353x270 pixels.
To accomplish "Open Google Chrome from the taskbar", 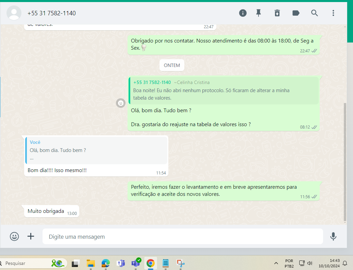I will 151,263.
